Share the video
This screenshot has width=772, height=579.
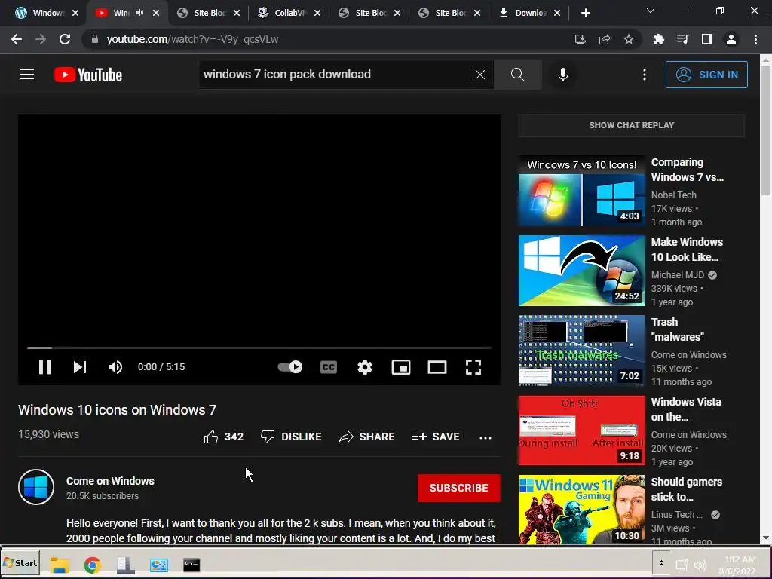click(x=367, y=437)
